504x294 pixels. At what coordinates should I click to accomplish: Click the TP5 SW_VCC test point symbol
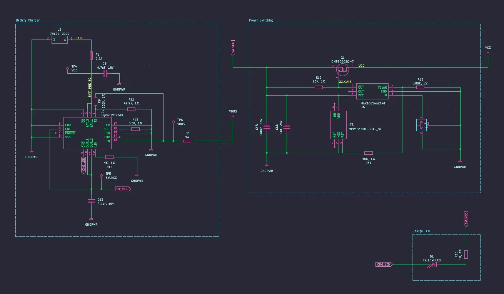tap(101, 177)
